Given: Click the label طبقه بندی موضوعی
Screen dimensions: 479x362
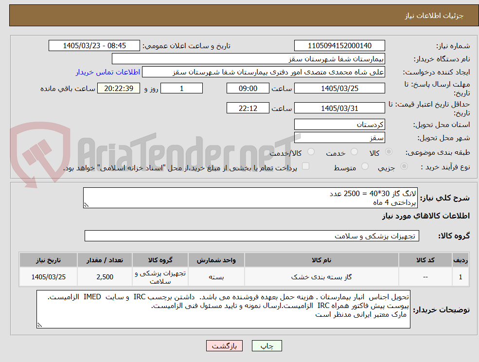Looking at the screenshot, I should (438, 152).
